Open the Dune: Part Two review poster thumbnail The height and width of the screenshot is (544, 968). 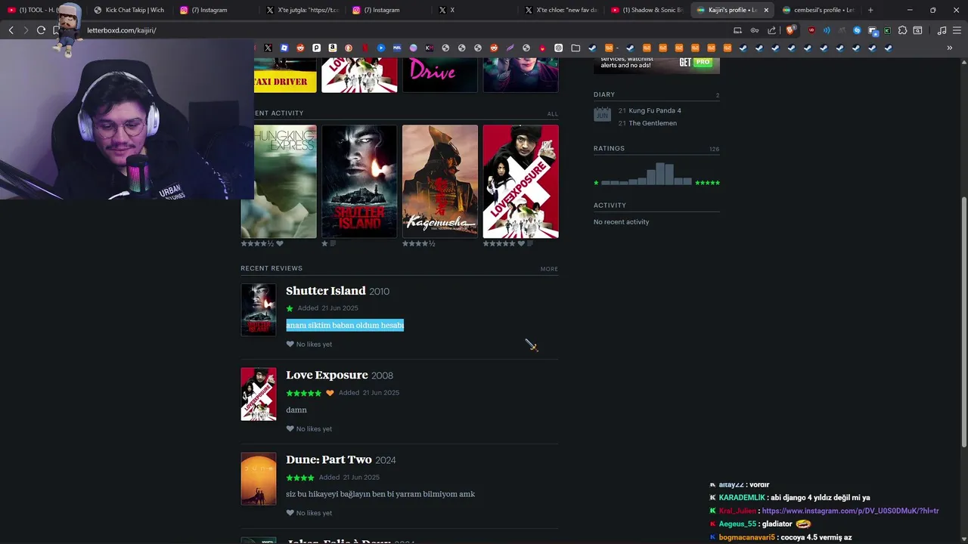(x=259, y=479)
